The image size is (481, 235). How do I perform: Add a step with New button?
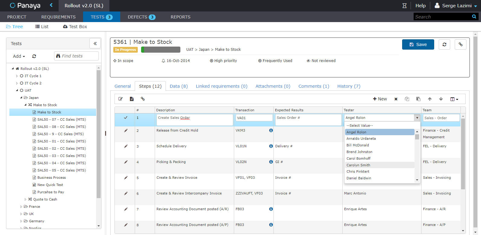(x=380, y=99)
